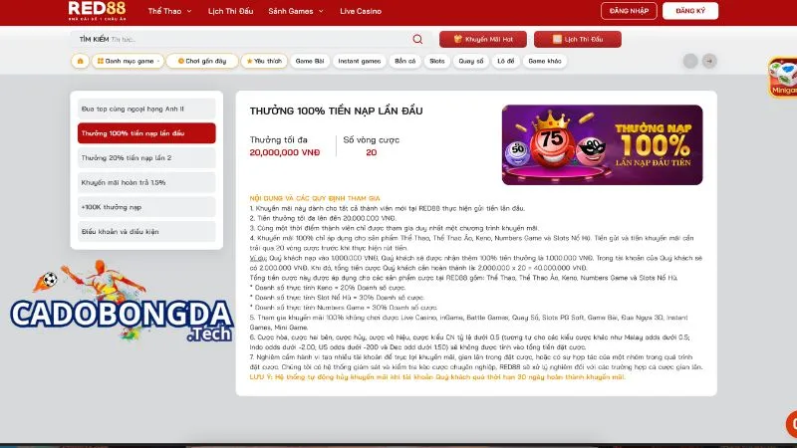
Task: Select the Bắn cá category
Action: coord(405,61)
